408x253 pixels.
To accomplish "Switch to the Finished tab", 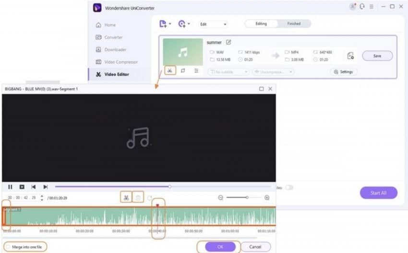I will (294, 23).
